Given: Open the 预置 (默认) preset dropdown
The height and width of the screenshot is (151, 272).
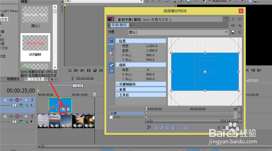Looking at the screenshot, I should pyautogui.click(x=226, y=32).
